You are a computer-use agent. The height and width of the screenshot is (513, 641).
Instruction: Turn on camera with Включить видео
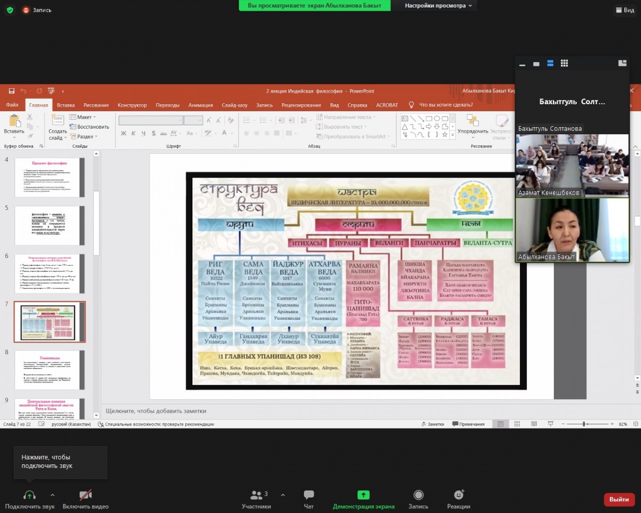coord(85,499)
